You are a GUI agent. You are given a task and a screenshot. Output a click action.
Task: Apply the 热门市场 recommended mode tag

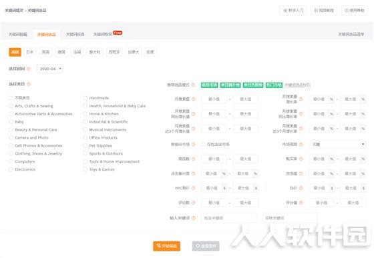(x=274, y=85)
